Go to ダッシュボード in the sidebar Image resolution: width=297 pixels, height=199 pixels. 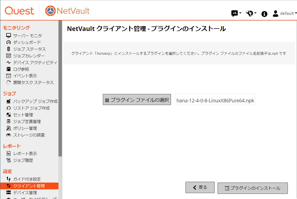tap(27, 42)
